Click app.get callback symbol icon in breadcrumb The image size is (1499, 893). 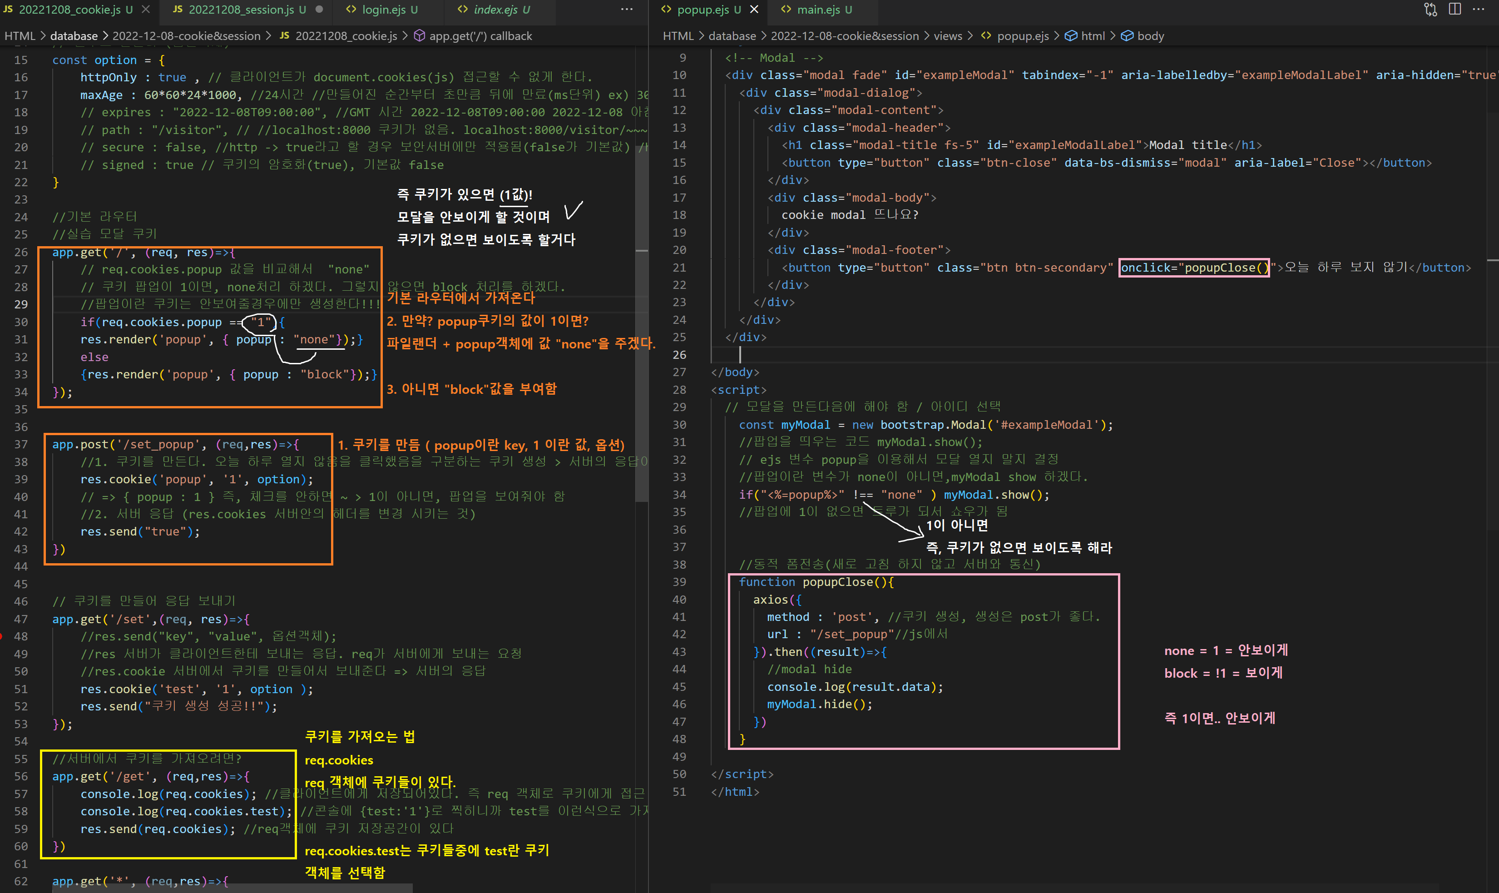pos(420,36)
